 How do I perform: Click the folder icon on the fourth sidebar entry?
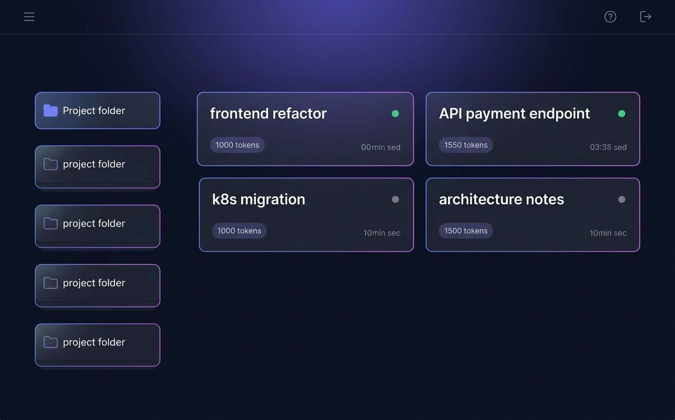point(50,283)
